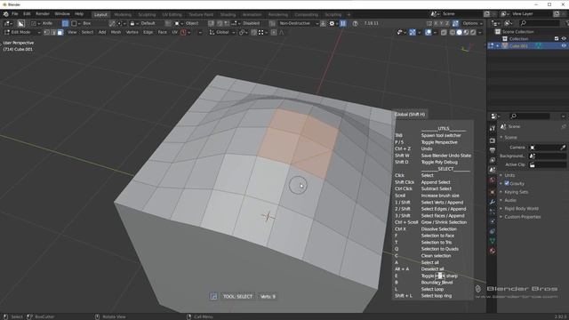Enable edge select mode
This screenshot has height=320, width=569.
click(53, 32)
